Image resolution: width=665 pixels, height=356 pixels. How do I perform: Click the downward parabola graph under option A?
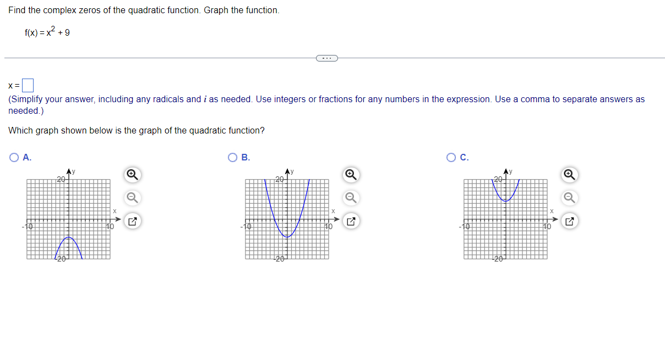click(68, 218)
